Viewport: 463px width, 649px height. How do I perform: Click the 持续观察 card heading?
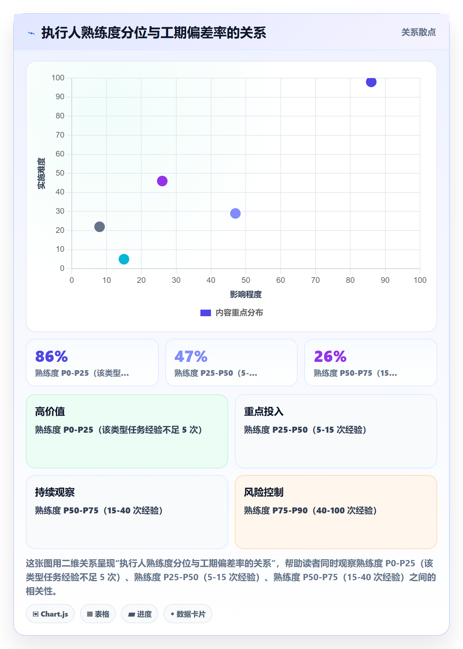[x=55, y=492]
